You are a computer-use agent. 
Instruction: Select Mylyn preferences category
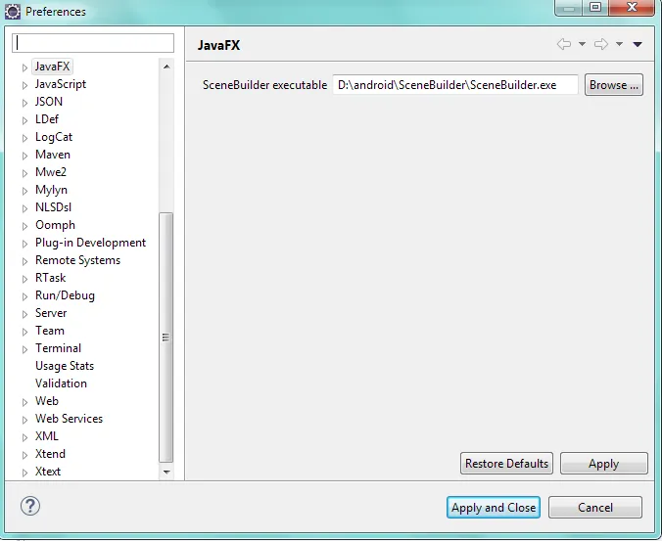coord(51,190)
